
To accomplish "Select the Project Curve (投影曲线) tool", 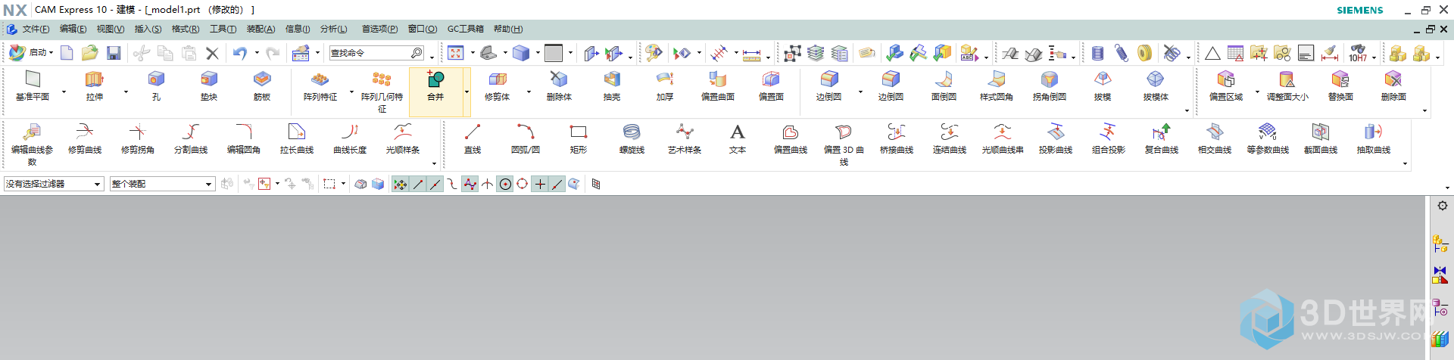I will point(1056,138).
